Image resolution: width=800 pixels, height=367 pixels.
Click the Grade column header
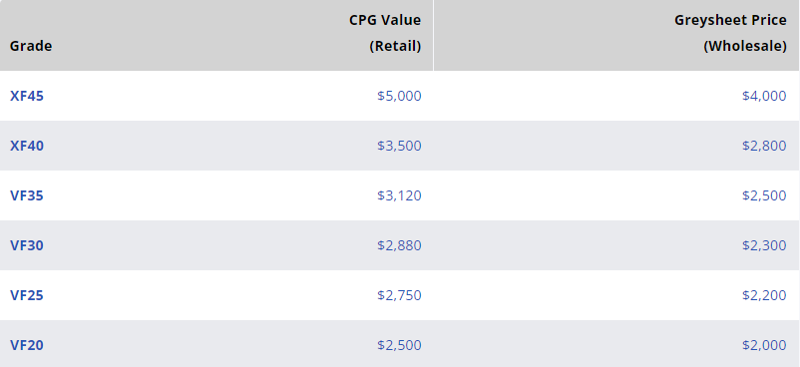[x=31, y=47]
